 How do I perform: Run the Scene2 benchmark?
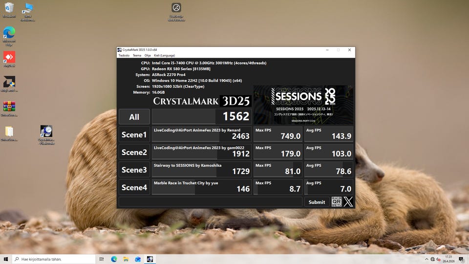[134, 152]
